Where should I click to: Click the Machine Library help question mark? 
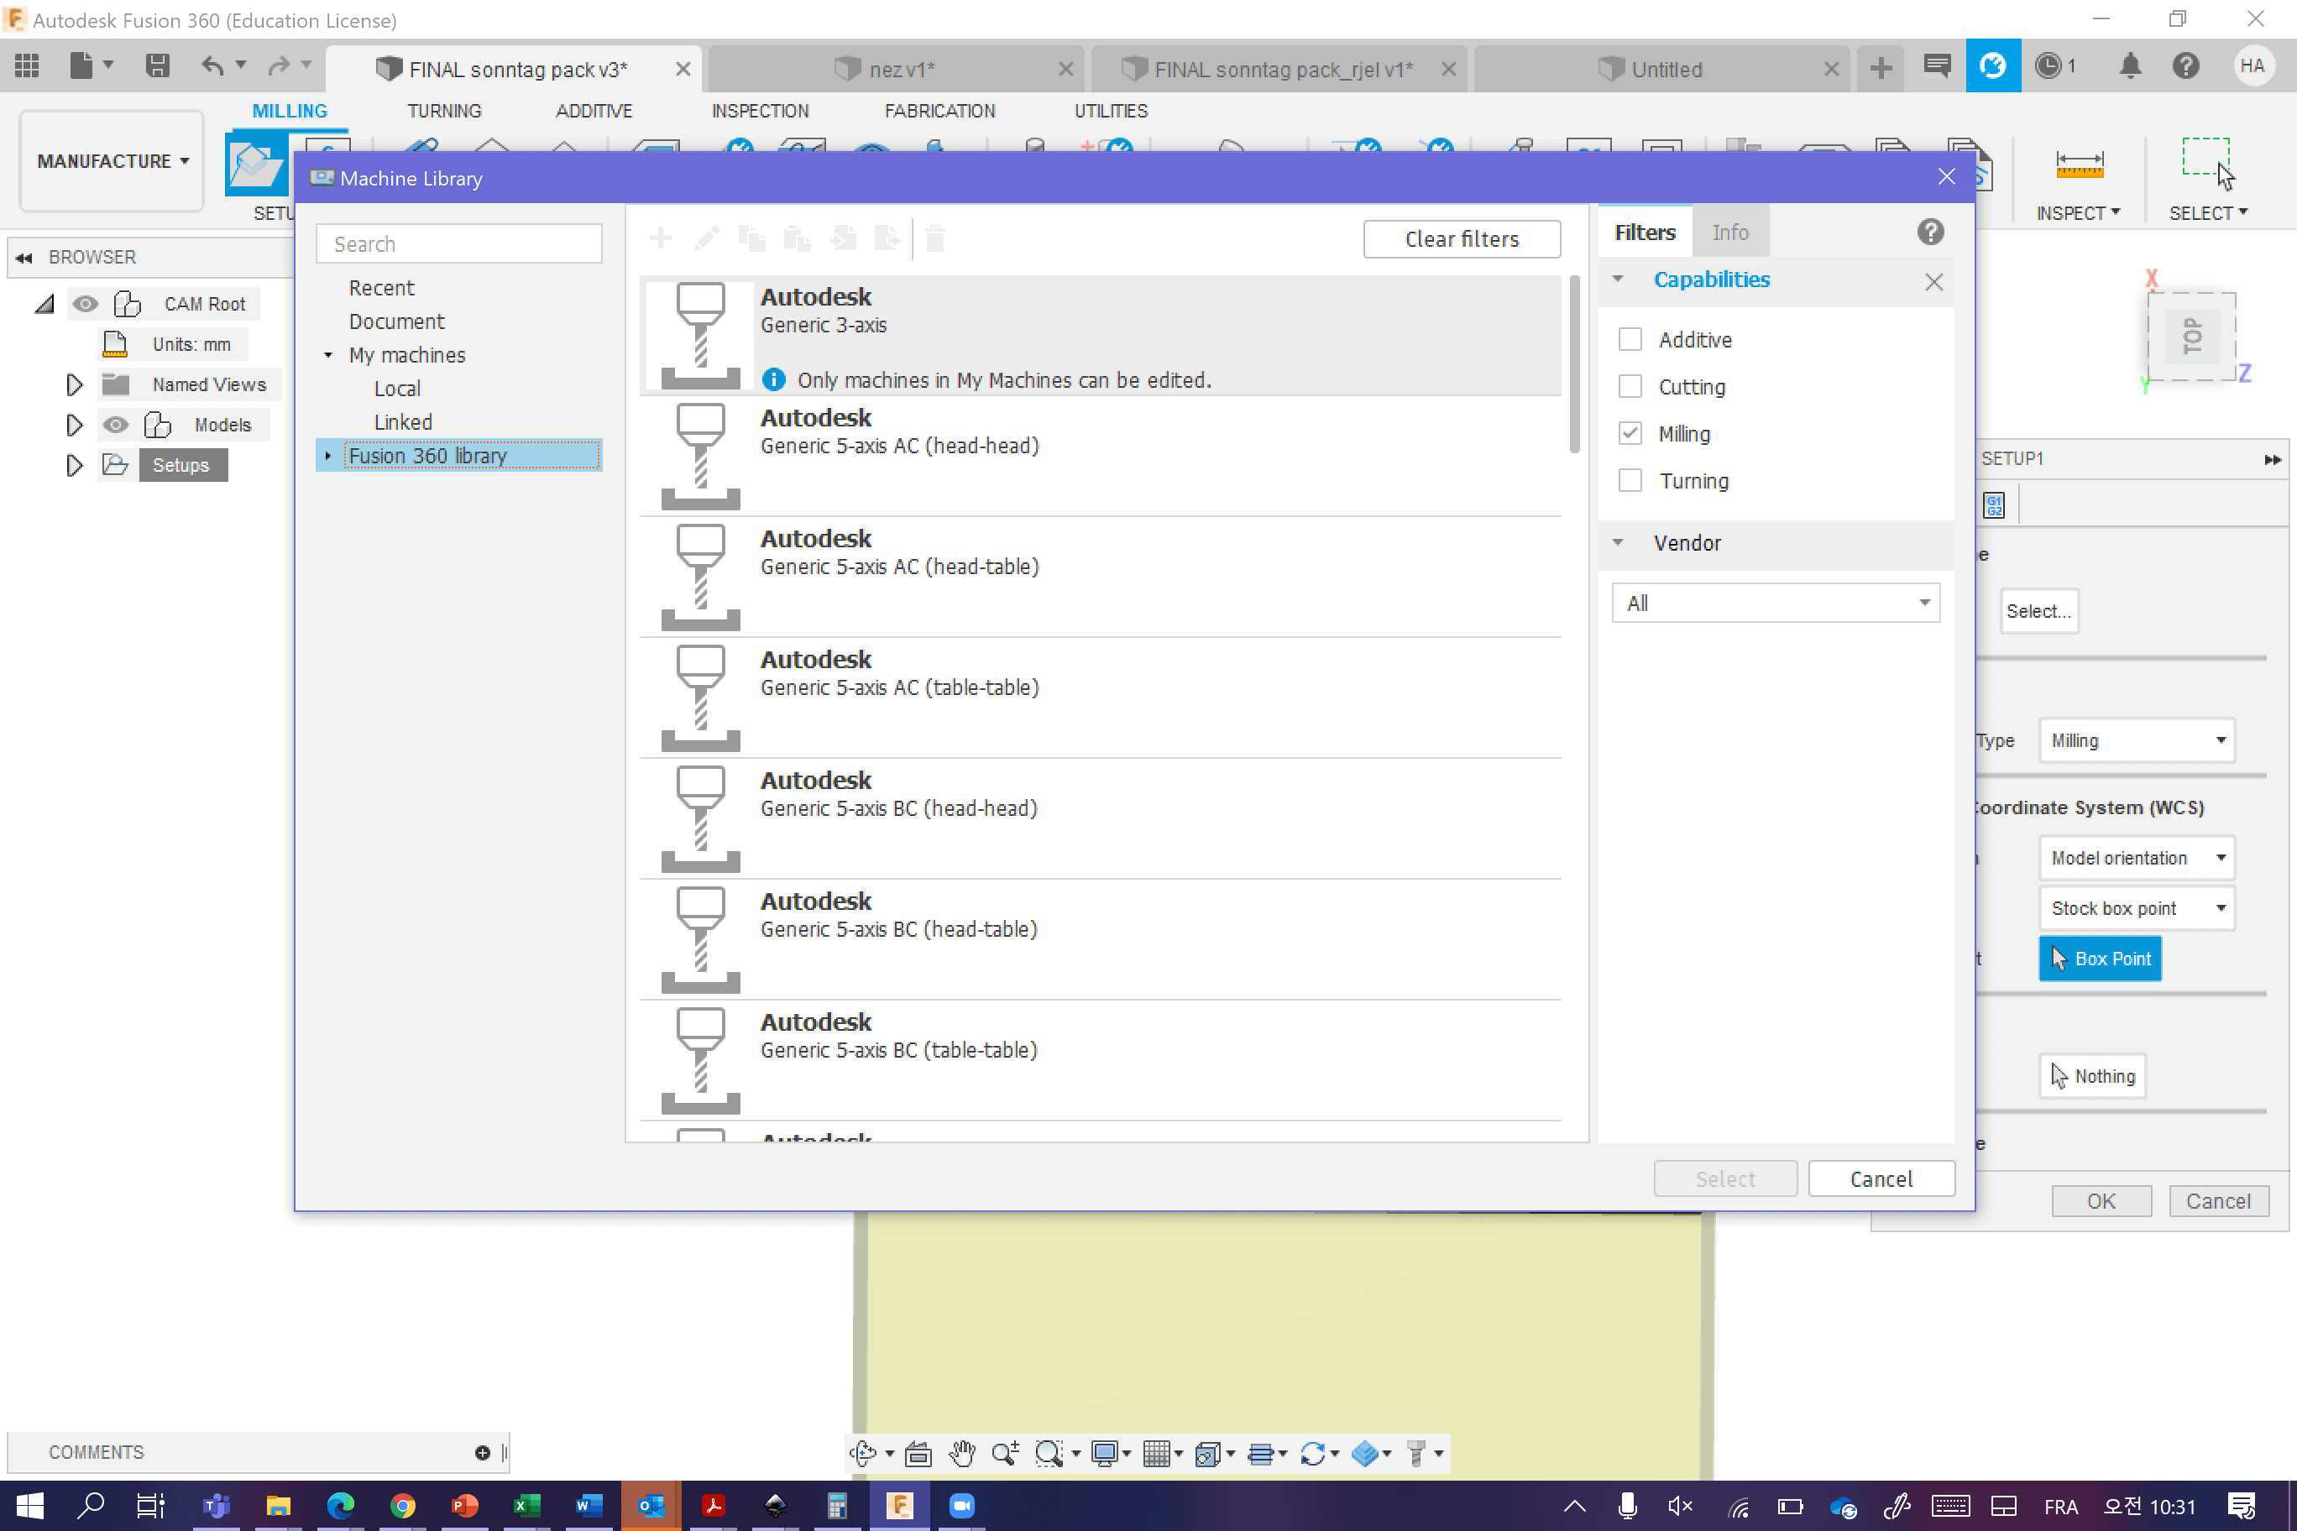pyautogui.click(x=1930, y=233)
